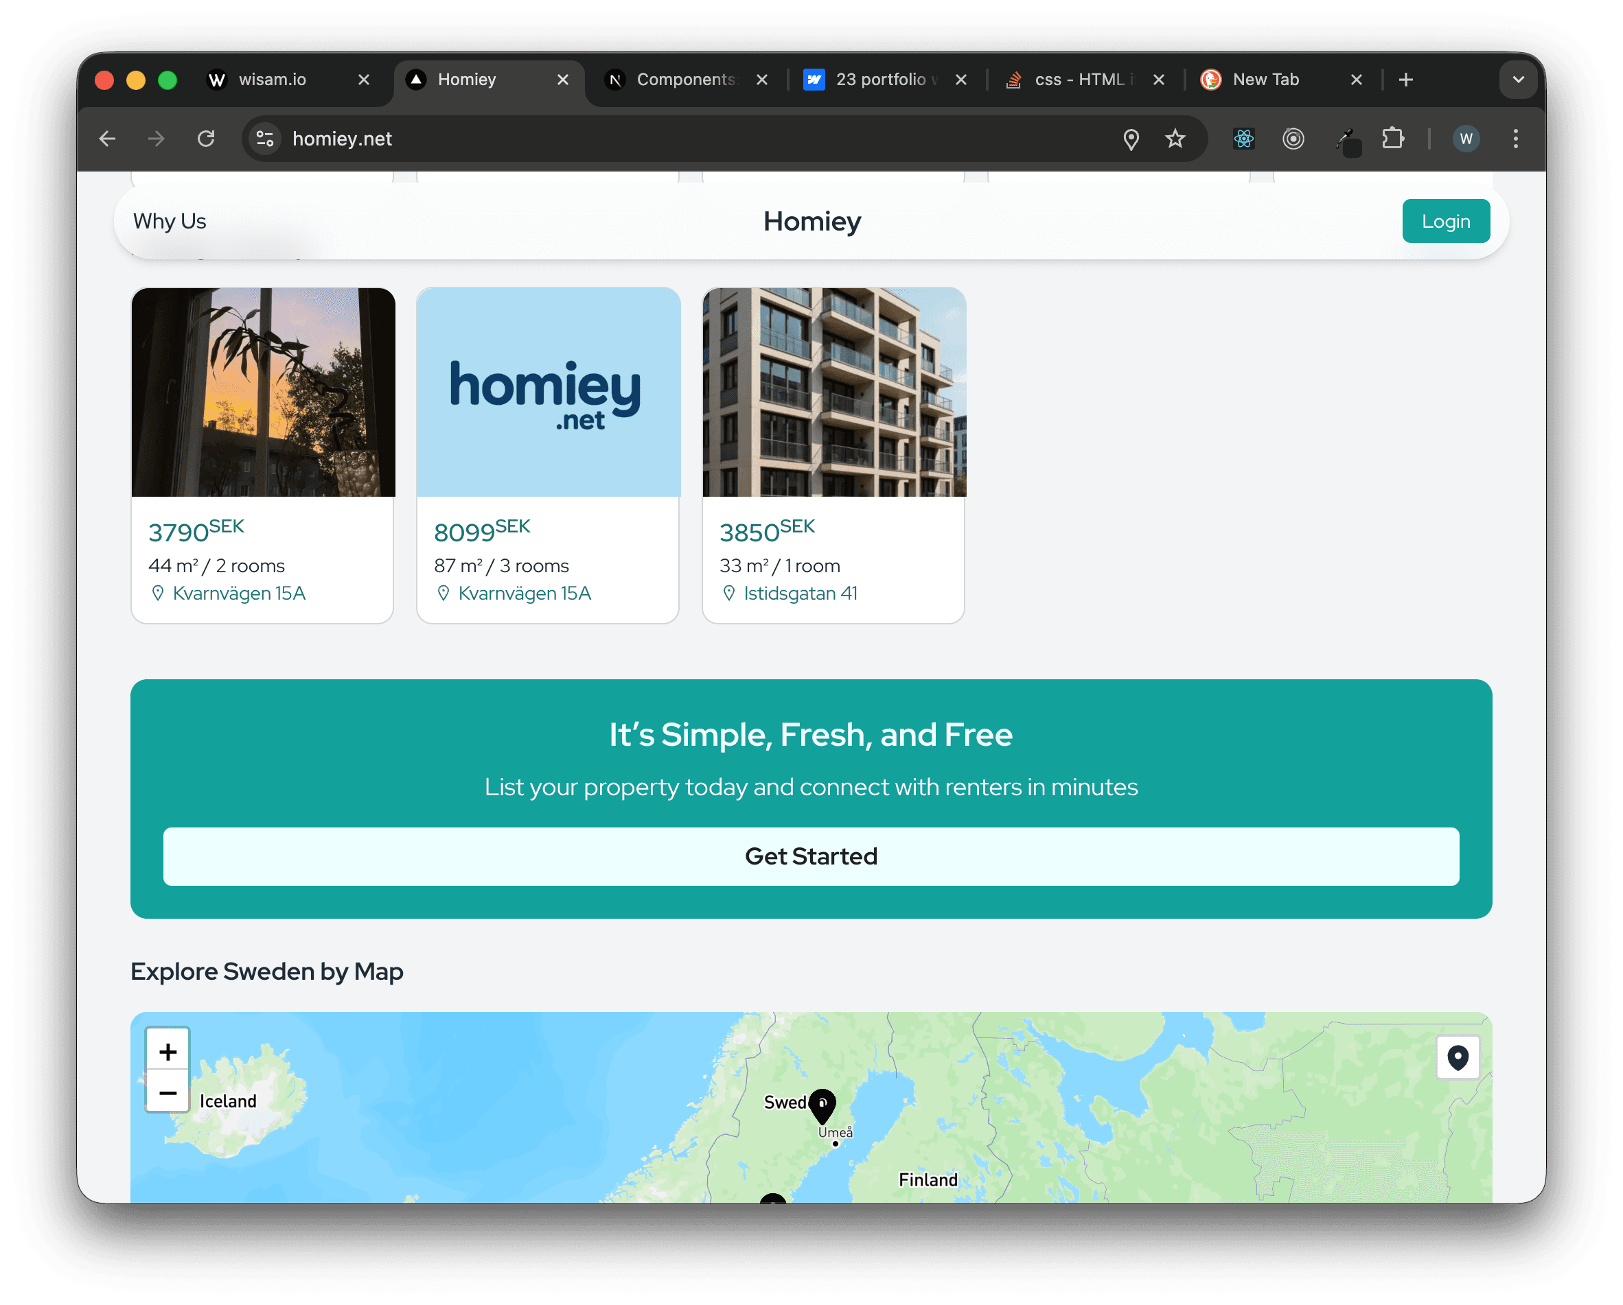Click the Login button
Viewport: 1623px width, 1305px height.
click(x=1445, y=220)
